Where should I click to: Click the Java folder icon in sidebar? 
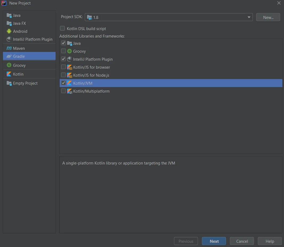[9, 15]
